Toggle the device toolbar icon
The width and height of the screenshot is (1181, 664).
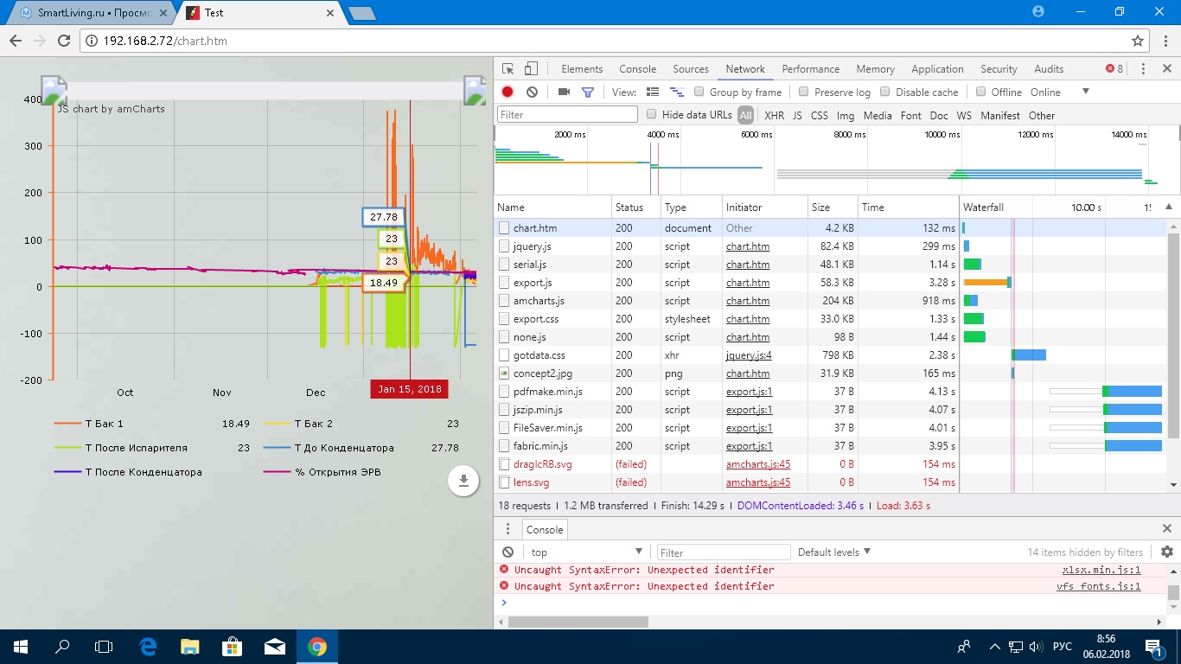pos(531,69)
